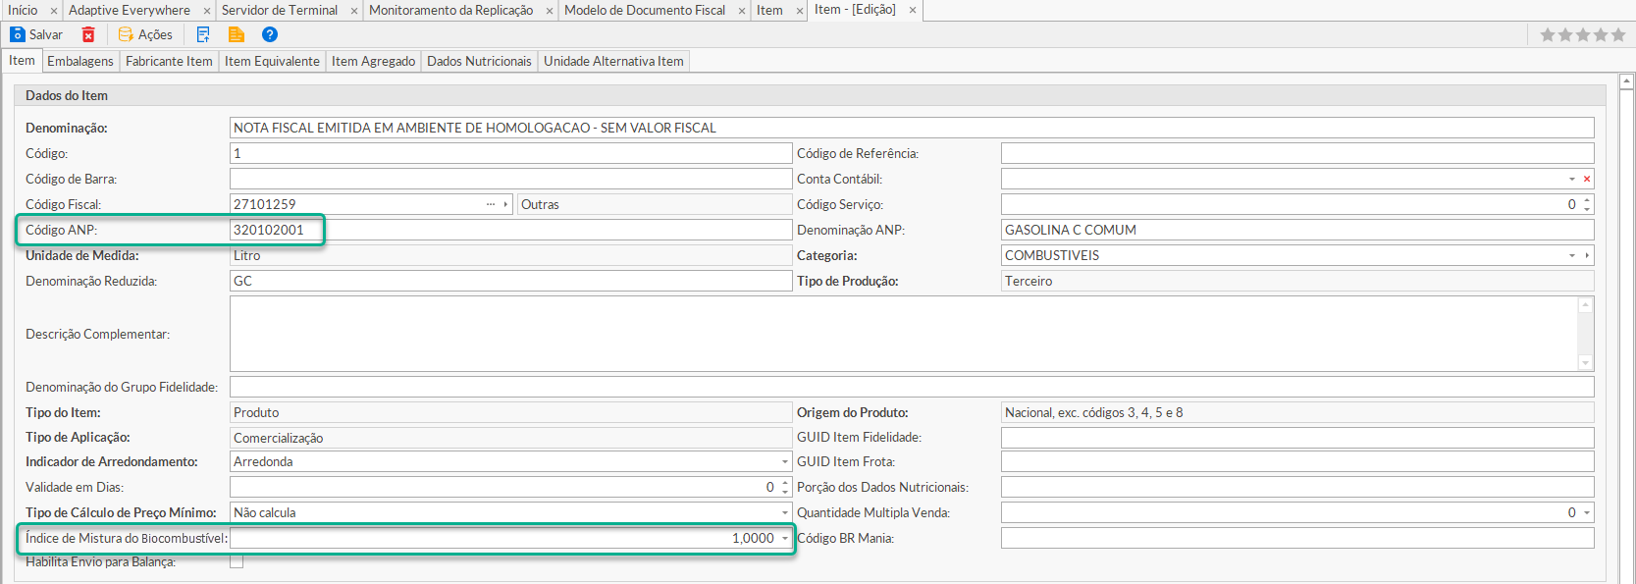1636x584 pixels.
Task: Clear Conta Contábil with red X
Action: pos(1587,179)
